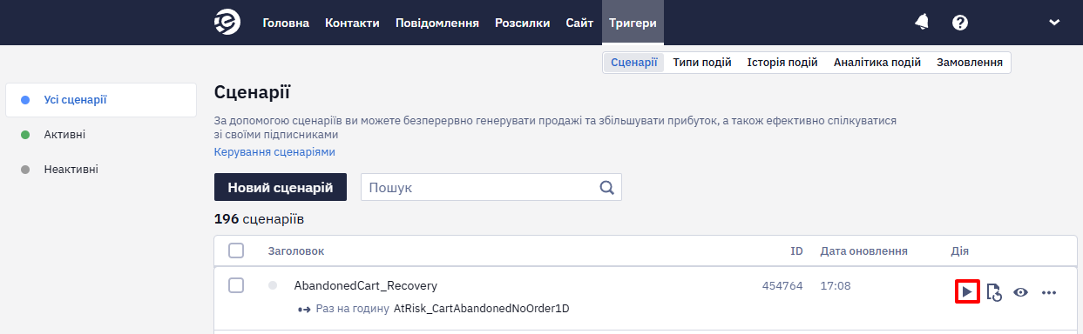Start the AbandonedCart_Recovery scenario

(967, 292)
